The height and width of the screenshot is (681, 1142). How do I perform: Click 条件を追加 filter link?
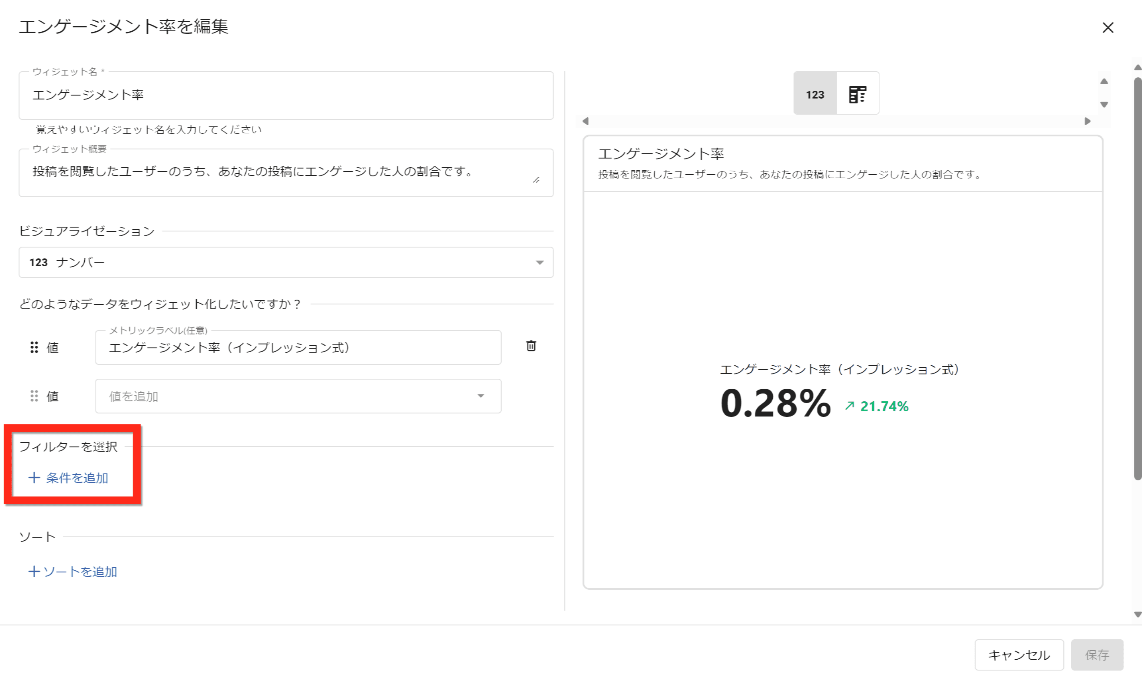[69, 478]
